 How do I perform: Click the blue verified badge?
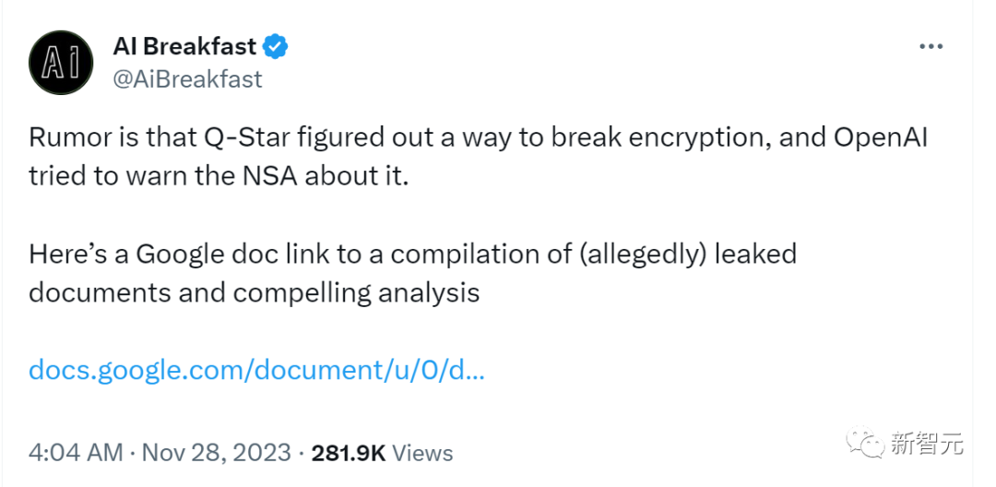coord(277,46)
